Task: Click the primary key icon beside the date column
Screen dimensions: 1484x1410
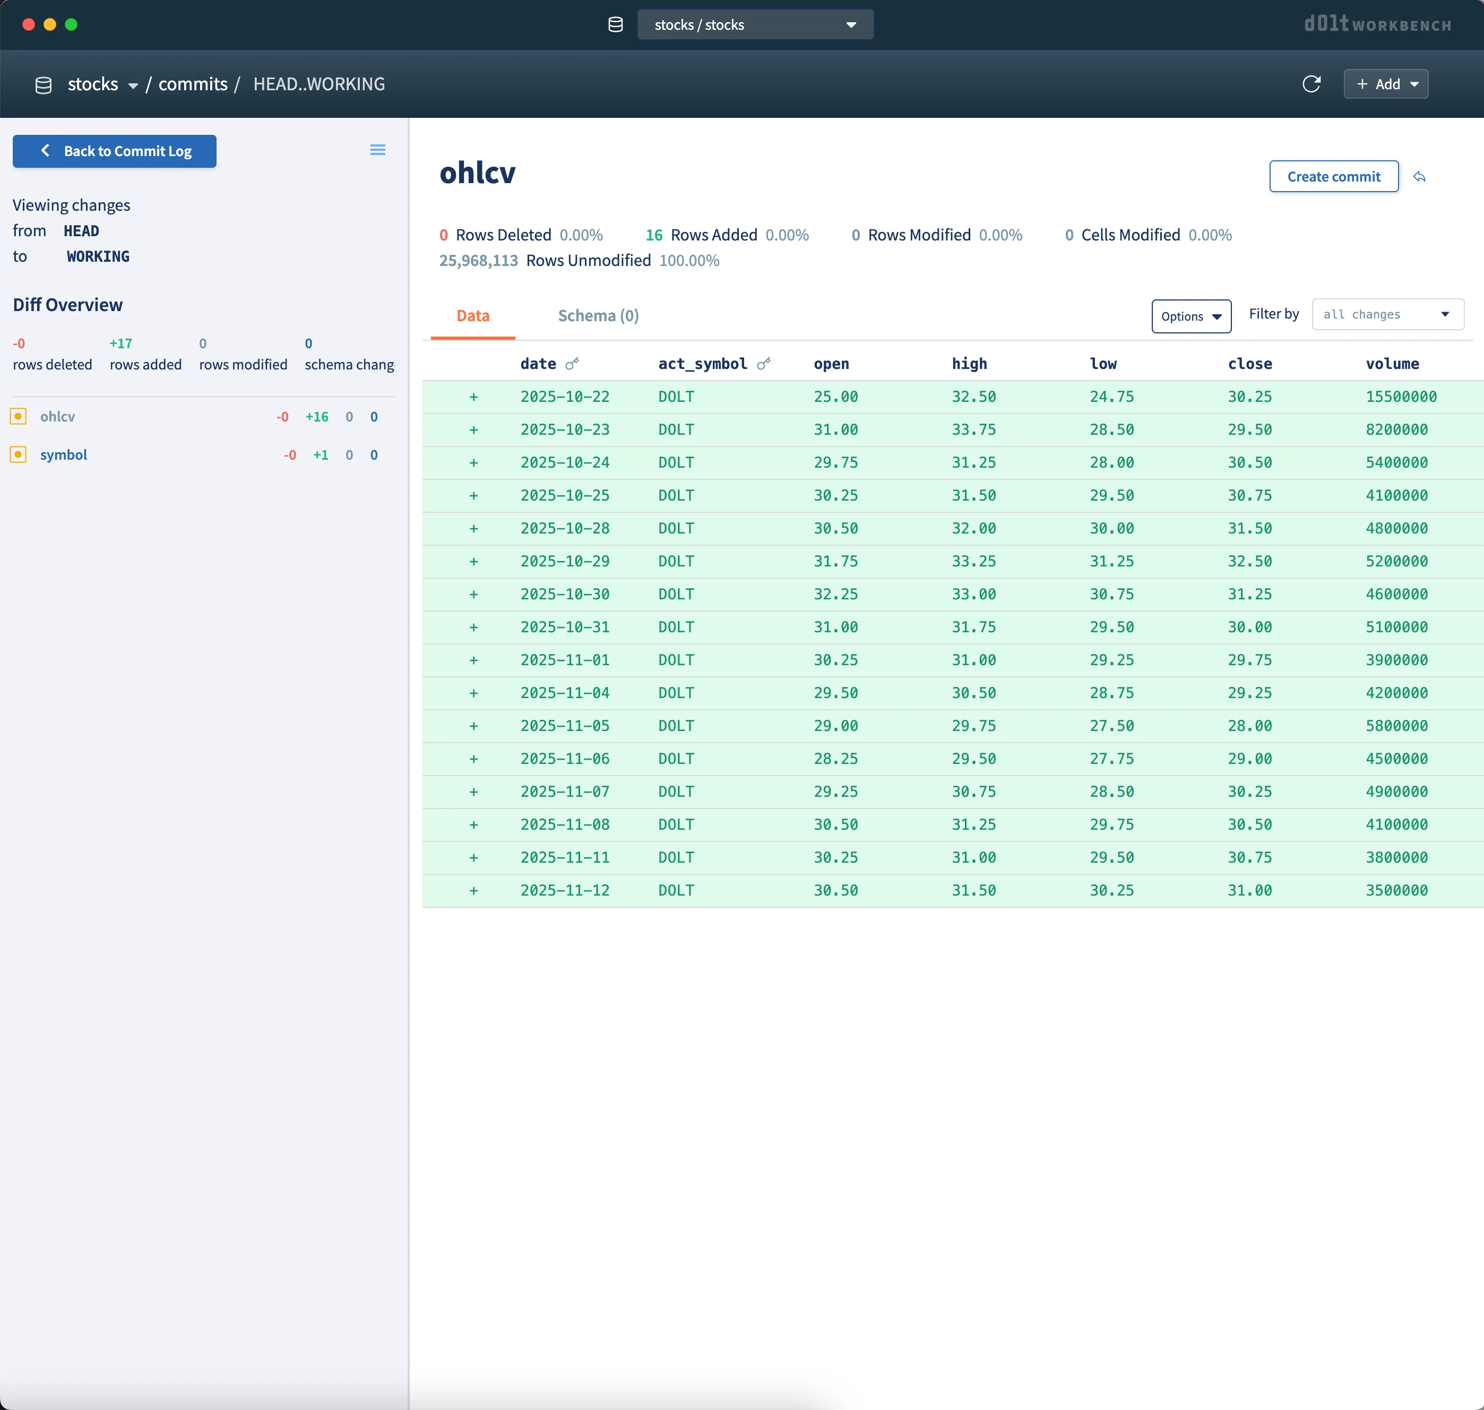Action: tap(573, 363)
